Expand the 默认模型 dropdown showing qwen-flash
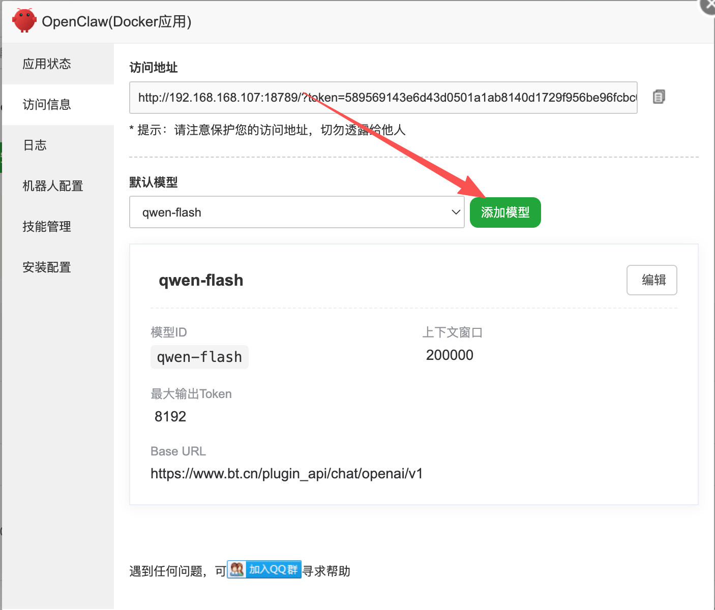The height and width of the screenshot is (610, 715). 290,212
